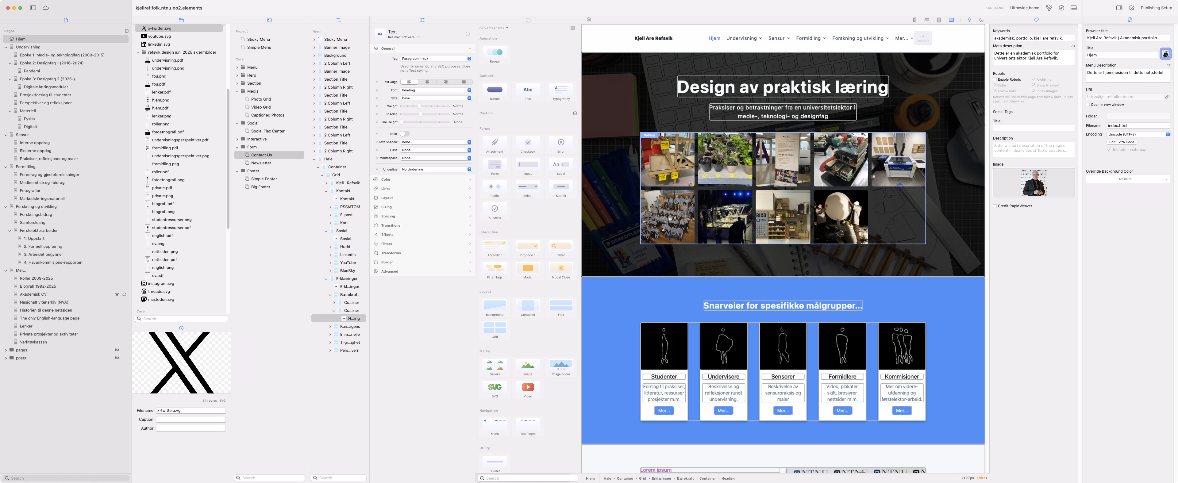Open the Font heading dropdown
Viewport: 1178px width, 483px height.
coord(436,90)
